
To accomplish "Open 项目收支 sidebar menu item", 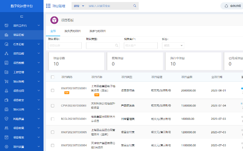I will tap(22, 100).
